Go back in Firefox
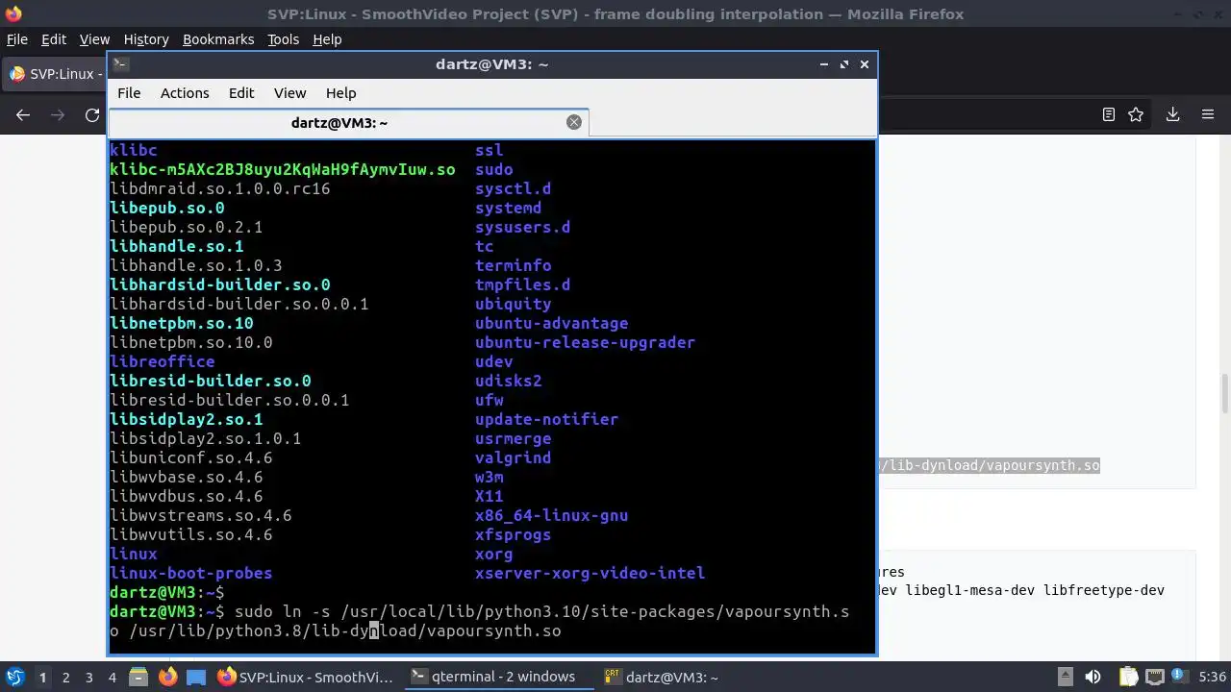 [23, 114]
